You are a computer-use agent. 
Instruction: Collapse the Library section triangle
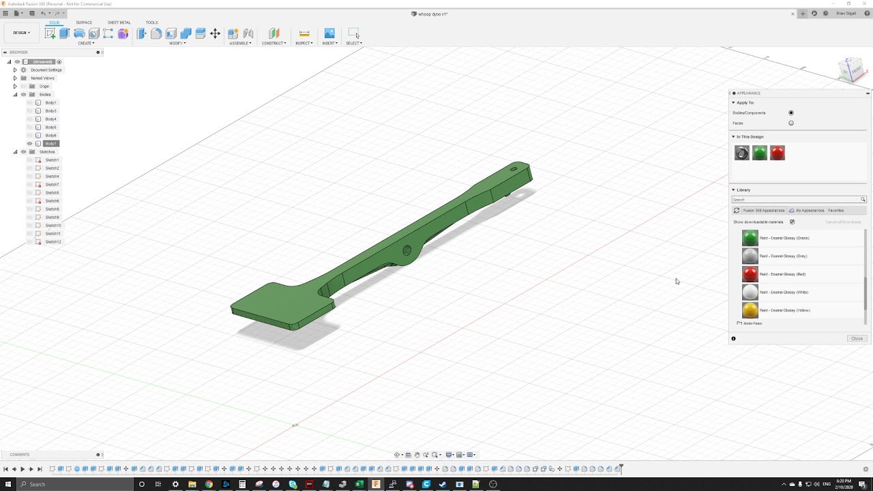[734, 190]
